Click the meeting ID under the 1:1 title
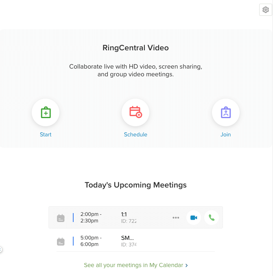The image size is (273, 276). click(x=129, y=221)
